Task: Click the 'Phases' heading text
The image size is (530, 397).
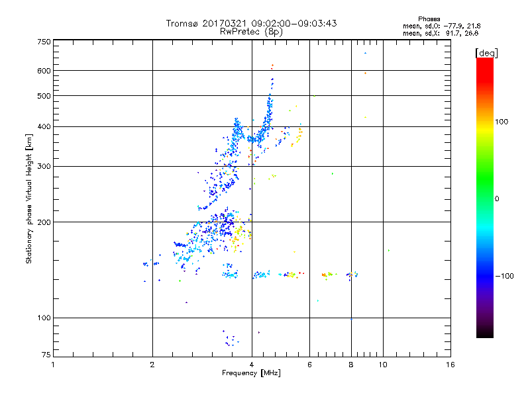Action: (429, 19)
